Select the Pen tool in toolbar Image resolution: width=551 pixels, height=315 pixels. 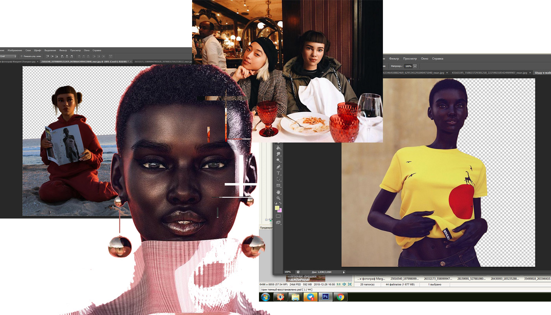278,167
